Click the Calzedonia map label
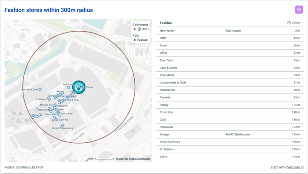This screenshot has height=174, width=308. point(62,106)
